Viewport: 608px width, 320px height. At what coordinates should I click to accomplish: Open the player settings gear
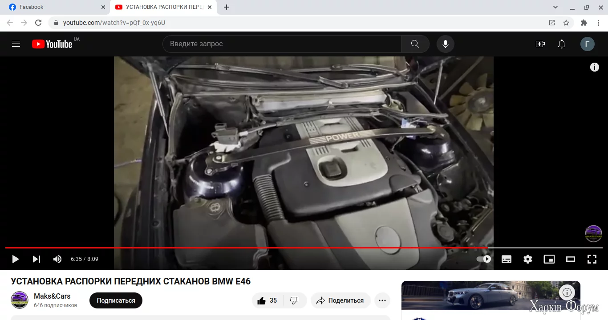tap(528, 259)
